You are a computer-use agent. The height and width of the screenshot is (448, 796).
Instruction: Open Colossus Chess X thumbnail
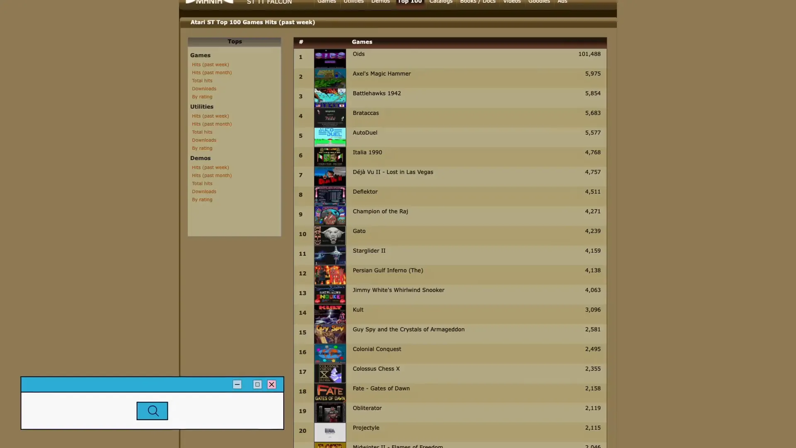tap(330, 373)
